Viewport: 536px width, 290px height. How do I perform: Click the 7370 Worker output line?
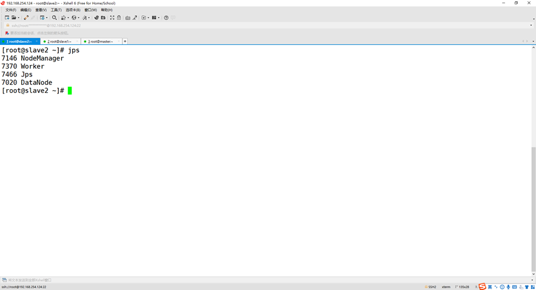point(23,66)
